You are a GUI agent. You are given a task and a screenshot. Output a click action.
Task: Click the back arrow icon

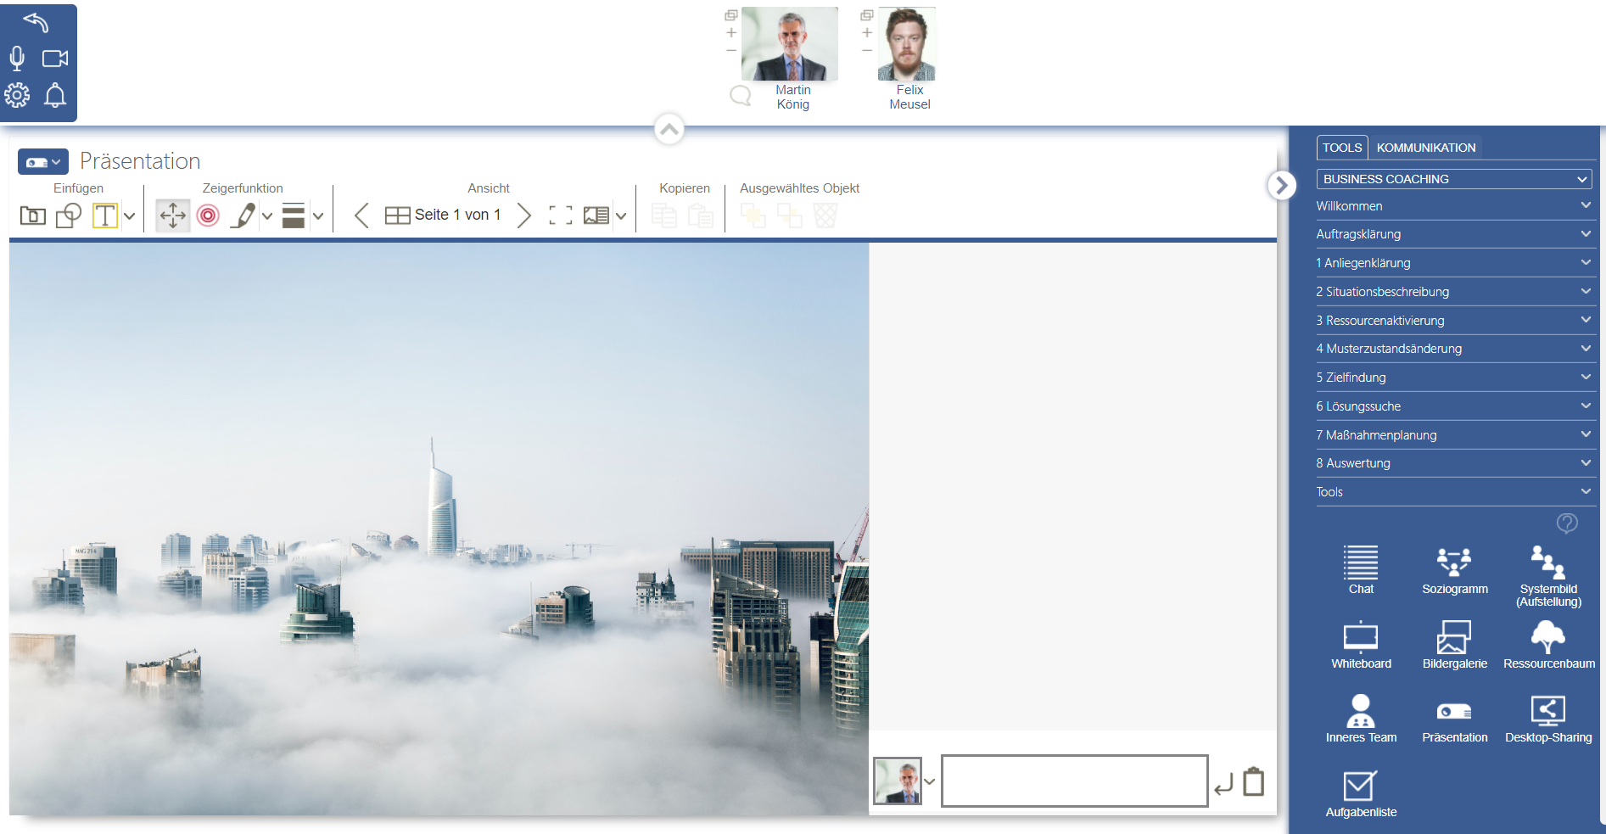pyautogui.click(x=36, y=21)
